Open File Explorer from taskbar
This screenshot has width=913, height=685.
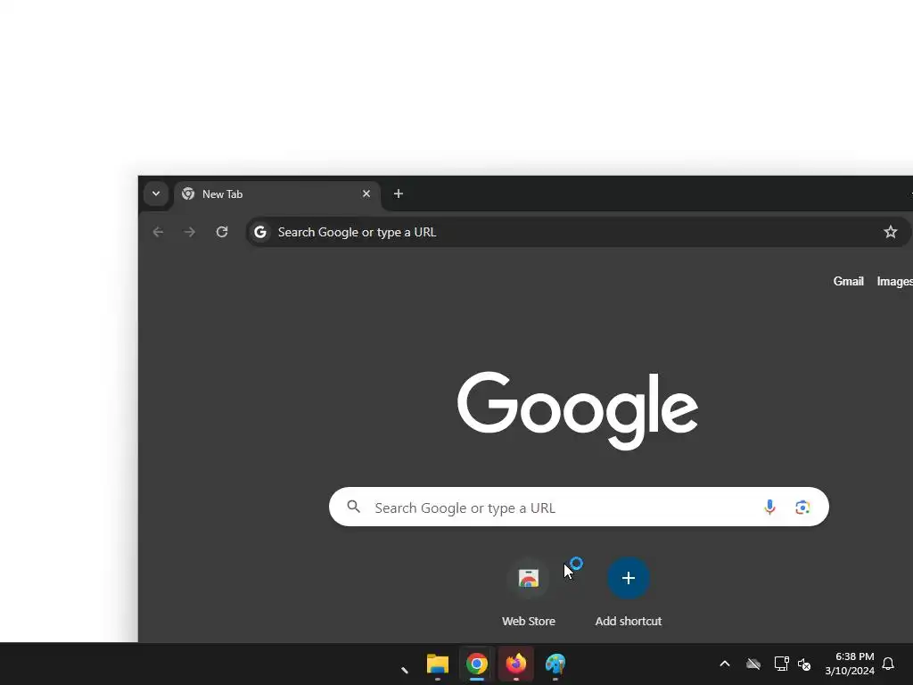(437, 664)
